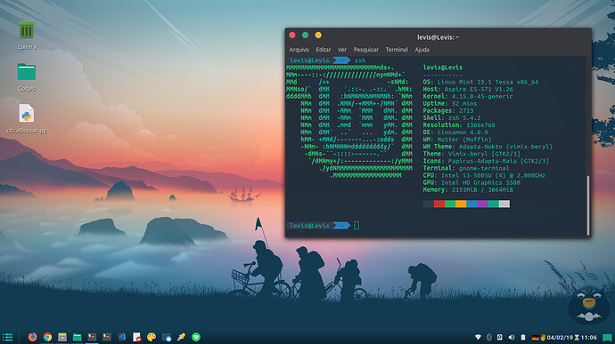This screenshot has height=344, width=615.
Task: Click the terminal's vertical scrollbar
Action: pos(588,205)
